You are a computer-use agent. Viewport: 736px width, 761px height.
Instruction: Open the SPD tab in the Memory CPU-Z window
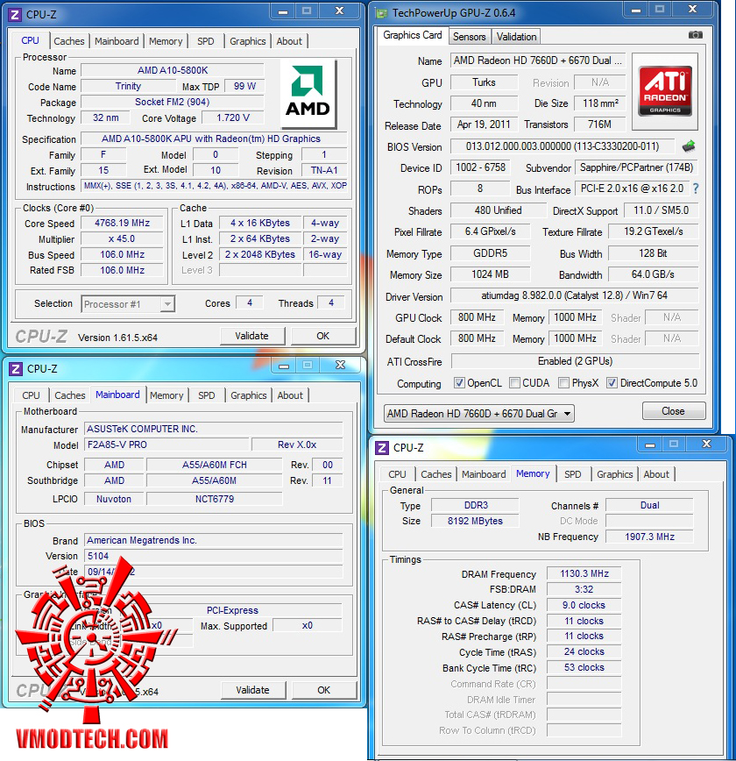click(573, 474)
